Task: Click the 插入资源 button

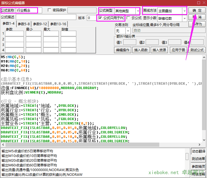Action: click(x=159, y=50)
